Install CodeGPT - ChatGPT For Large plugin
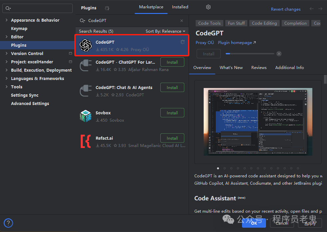Image resolution: width=327 pixels, height=232 pixels. click(172, 62)
